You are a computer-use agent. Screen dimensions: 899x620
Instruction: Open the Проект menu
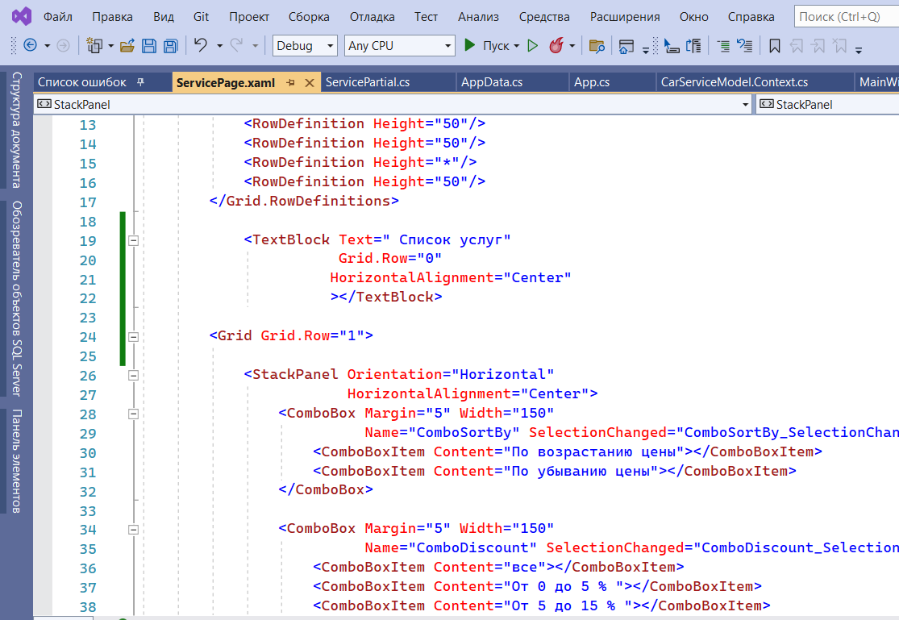(249, 17)
